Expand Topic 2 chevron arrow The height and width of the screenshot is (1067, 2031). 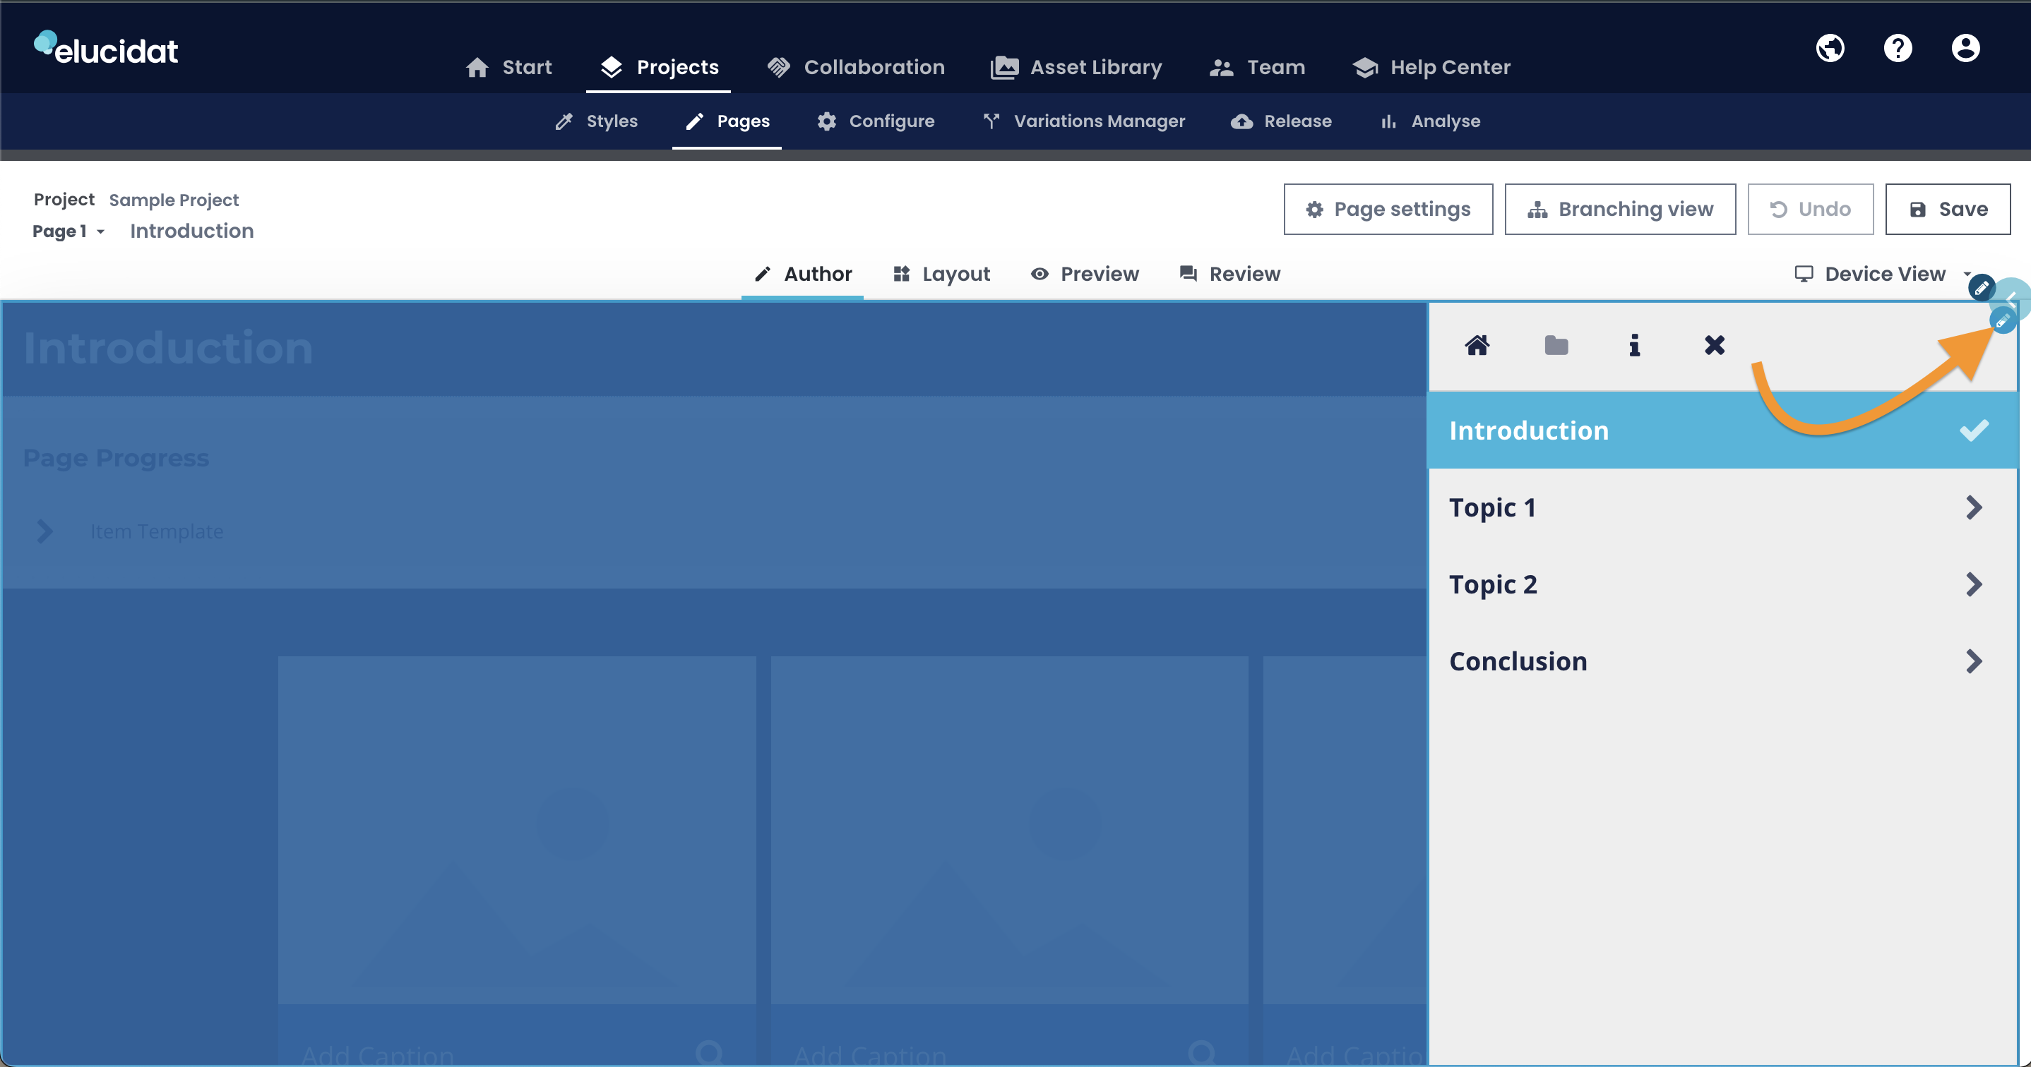[1973, 584]
